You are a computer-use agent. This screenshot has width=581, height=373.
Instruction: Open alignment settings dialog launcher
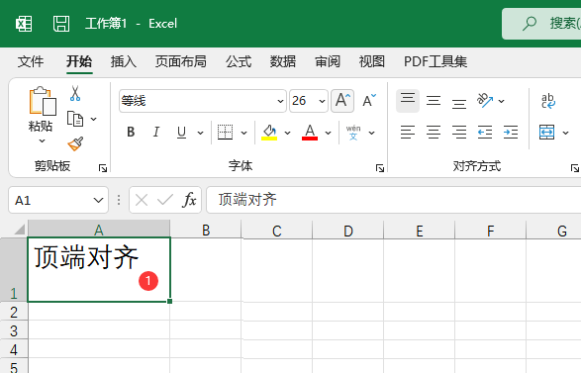pyautogui.click(x=575, y=168)
